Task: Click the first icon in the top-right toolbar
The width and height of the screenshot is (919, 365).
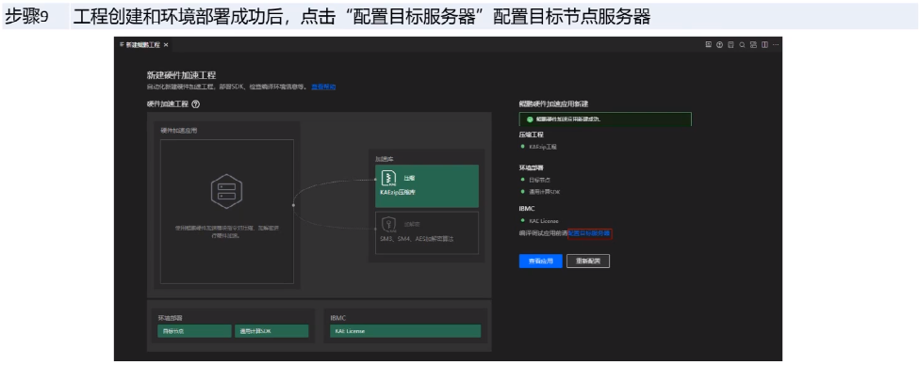Action: coord(709,44)
